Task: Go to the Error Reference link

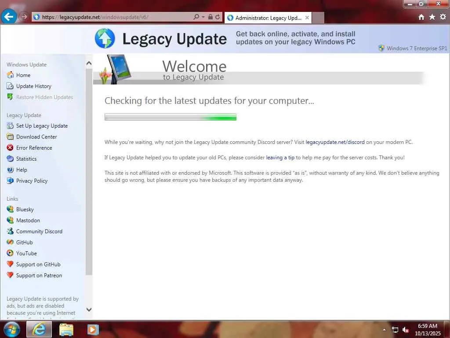Action: tap(34, 147)
